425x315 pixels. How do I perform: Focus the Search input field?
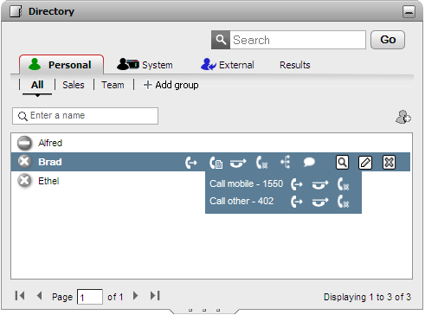298,40
